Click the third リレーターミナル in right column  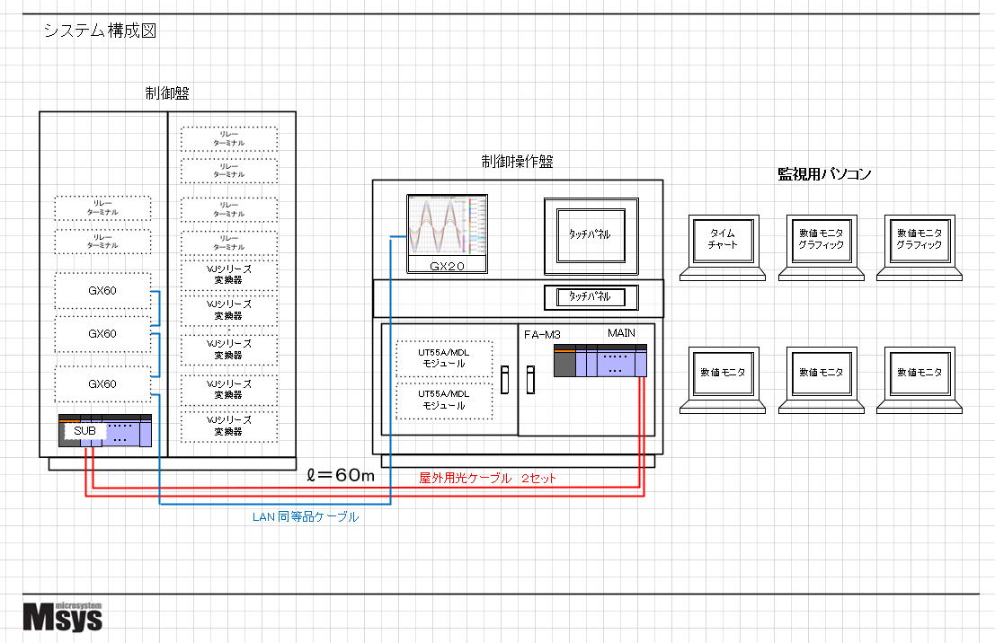pos(229,210)
